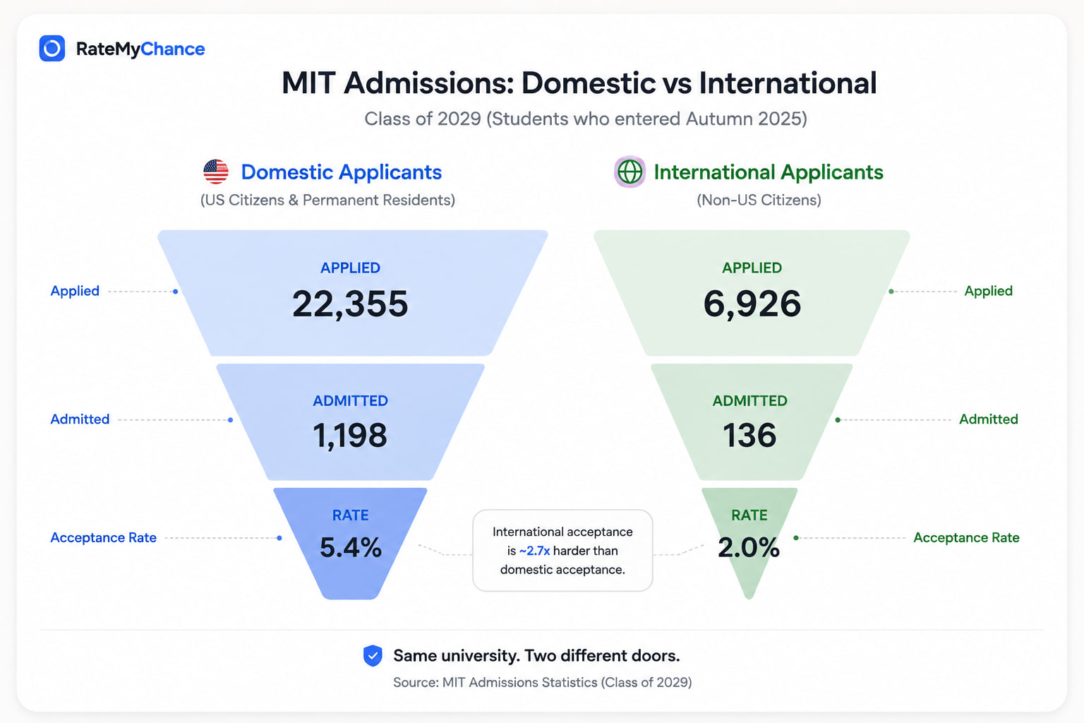
Task: Click the 'APPLIED' label in the blue funnel
Action: (x=350, y=268)
